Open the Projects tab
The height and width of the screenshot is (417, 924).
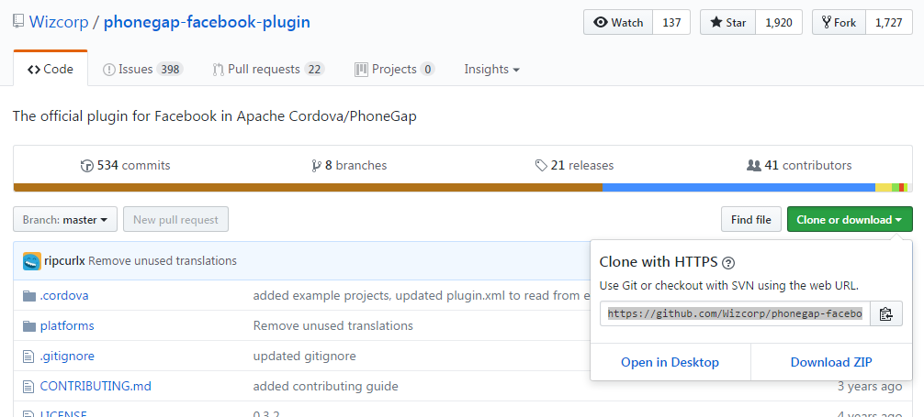[x=395, y=69]
